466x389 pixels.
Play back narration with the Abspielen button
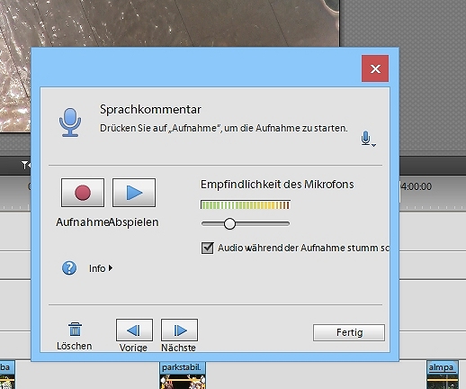(x=134, y=193)
